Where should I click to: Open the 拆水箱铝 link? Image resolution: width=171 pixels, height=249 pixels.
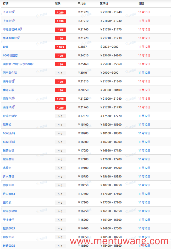9,177
